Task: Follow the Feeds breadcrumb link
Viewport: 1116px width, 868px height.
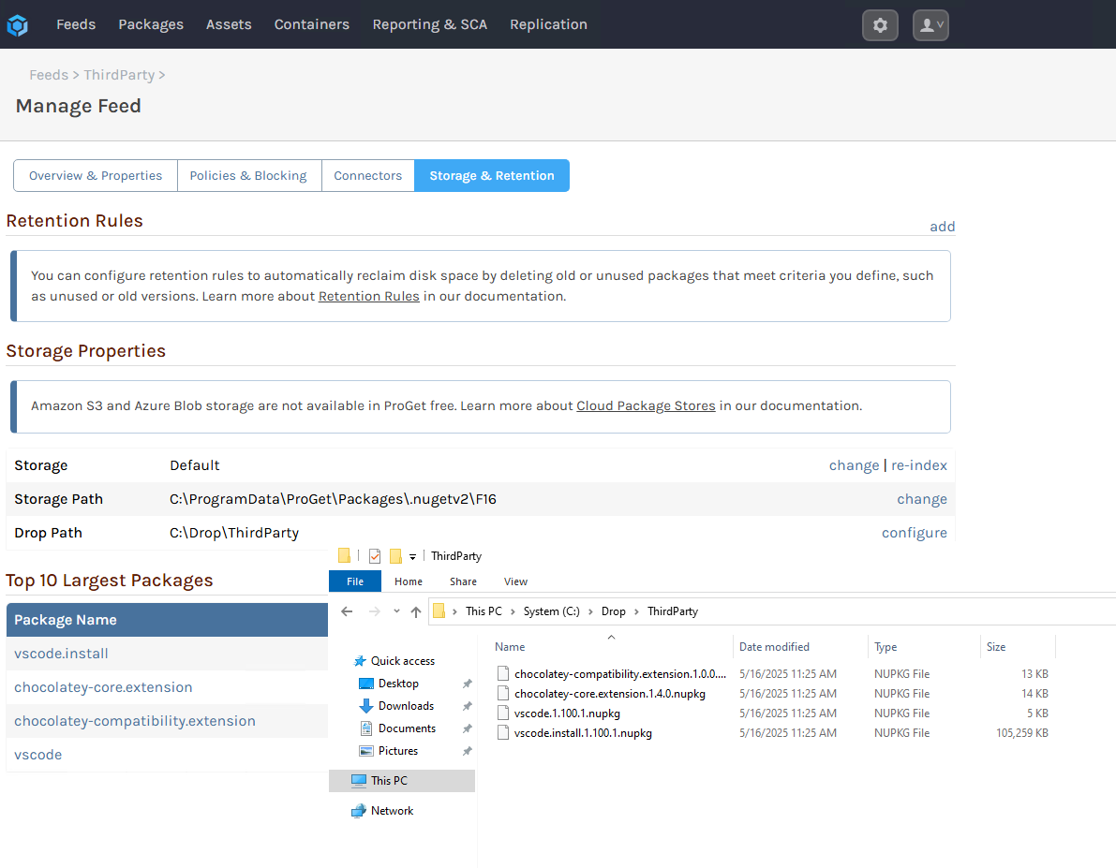Action: (49, 75)
